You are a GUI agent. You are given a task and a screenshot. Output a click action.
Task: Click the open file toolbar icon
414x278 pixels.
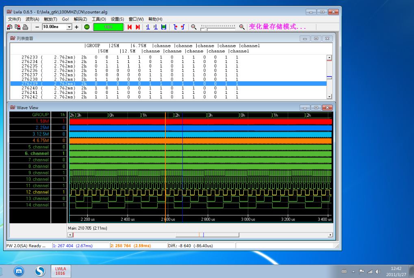coord(10,27)
